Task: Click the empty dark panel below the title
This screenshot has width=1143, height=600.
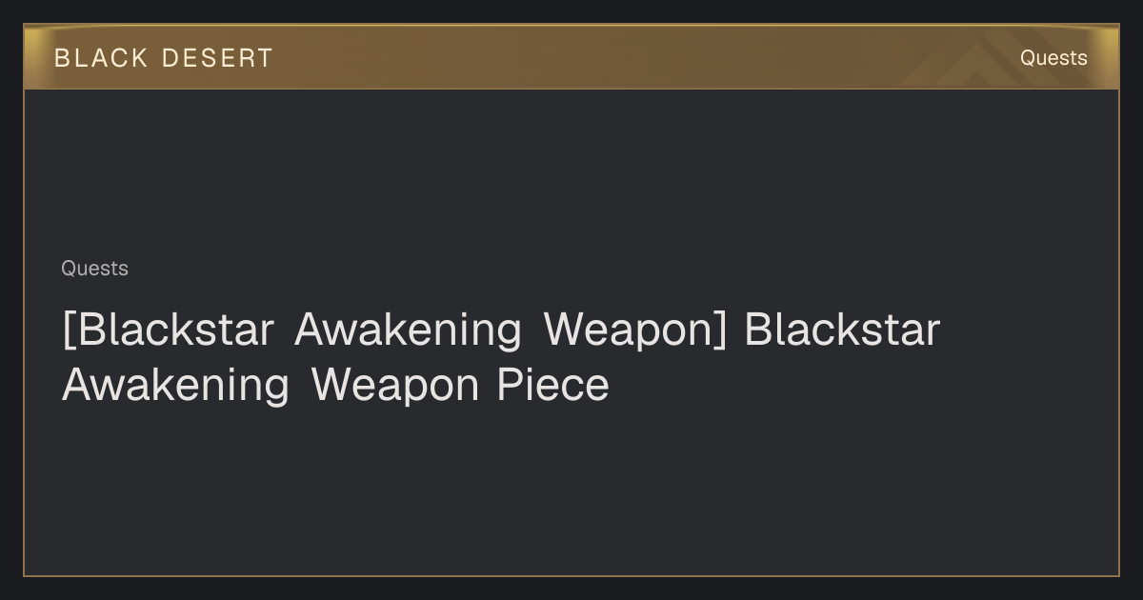Action: coord(571,490)
